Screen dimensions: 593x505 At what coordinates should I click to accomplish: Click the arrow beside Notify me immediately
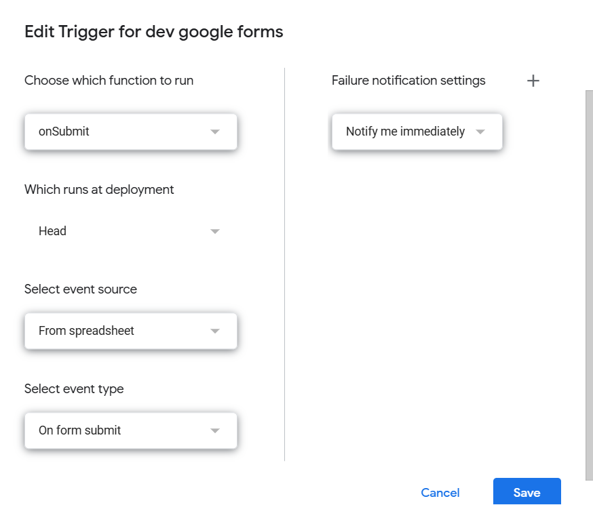point(480,132)
